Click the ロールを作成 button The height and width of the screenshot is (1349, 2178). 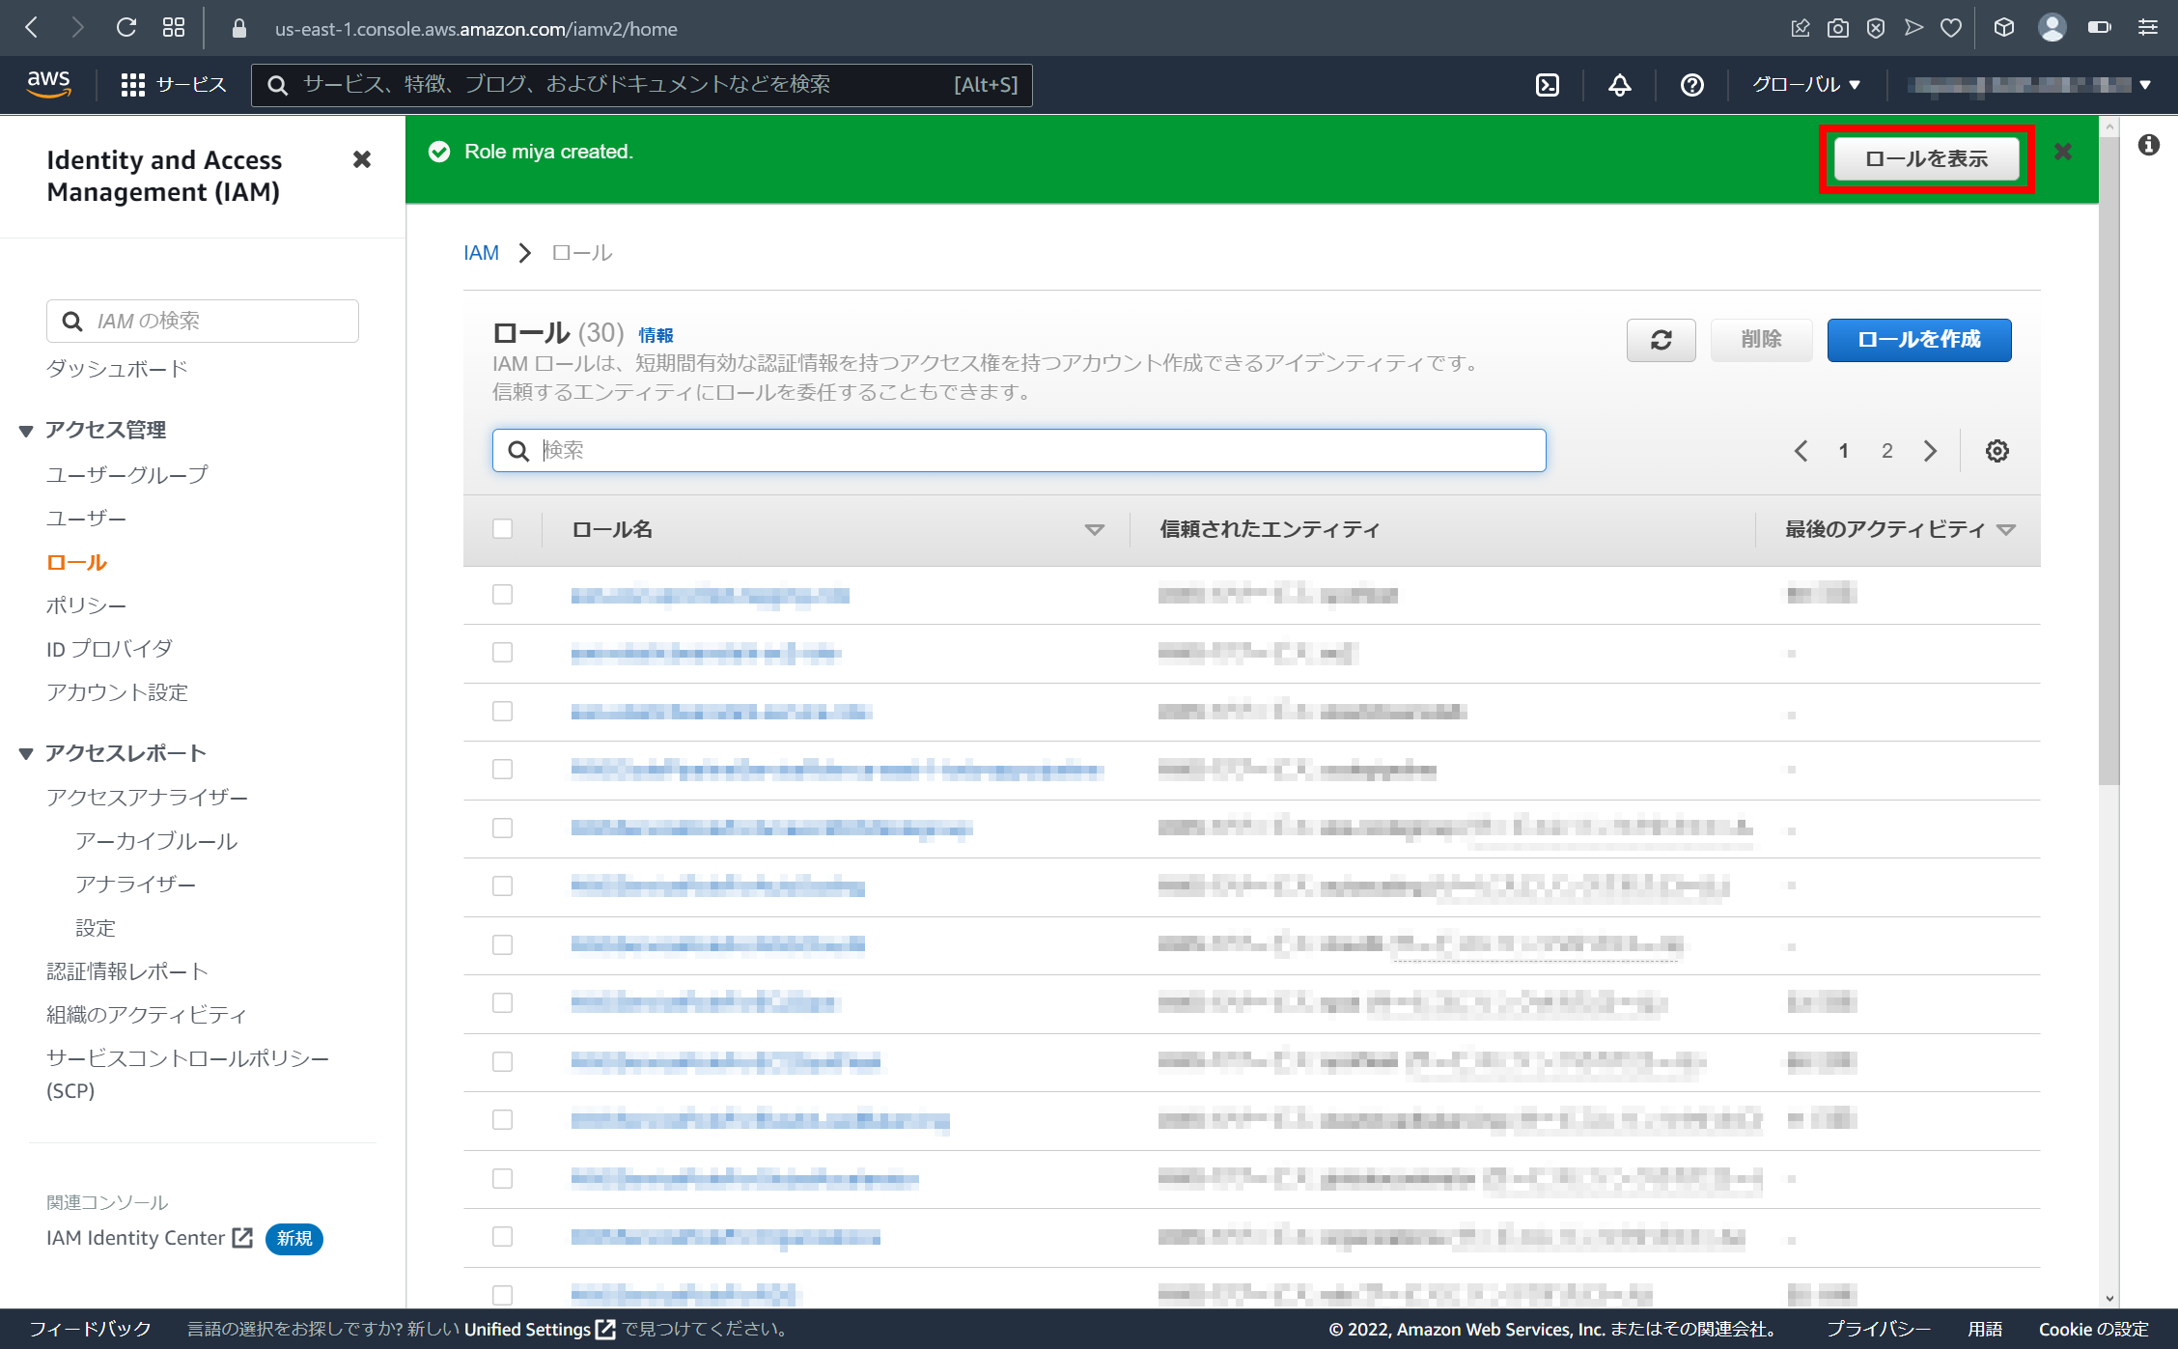coord(1918,340)
